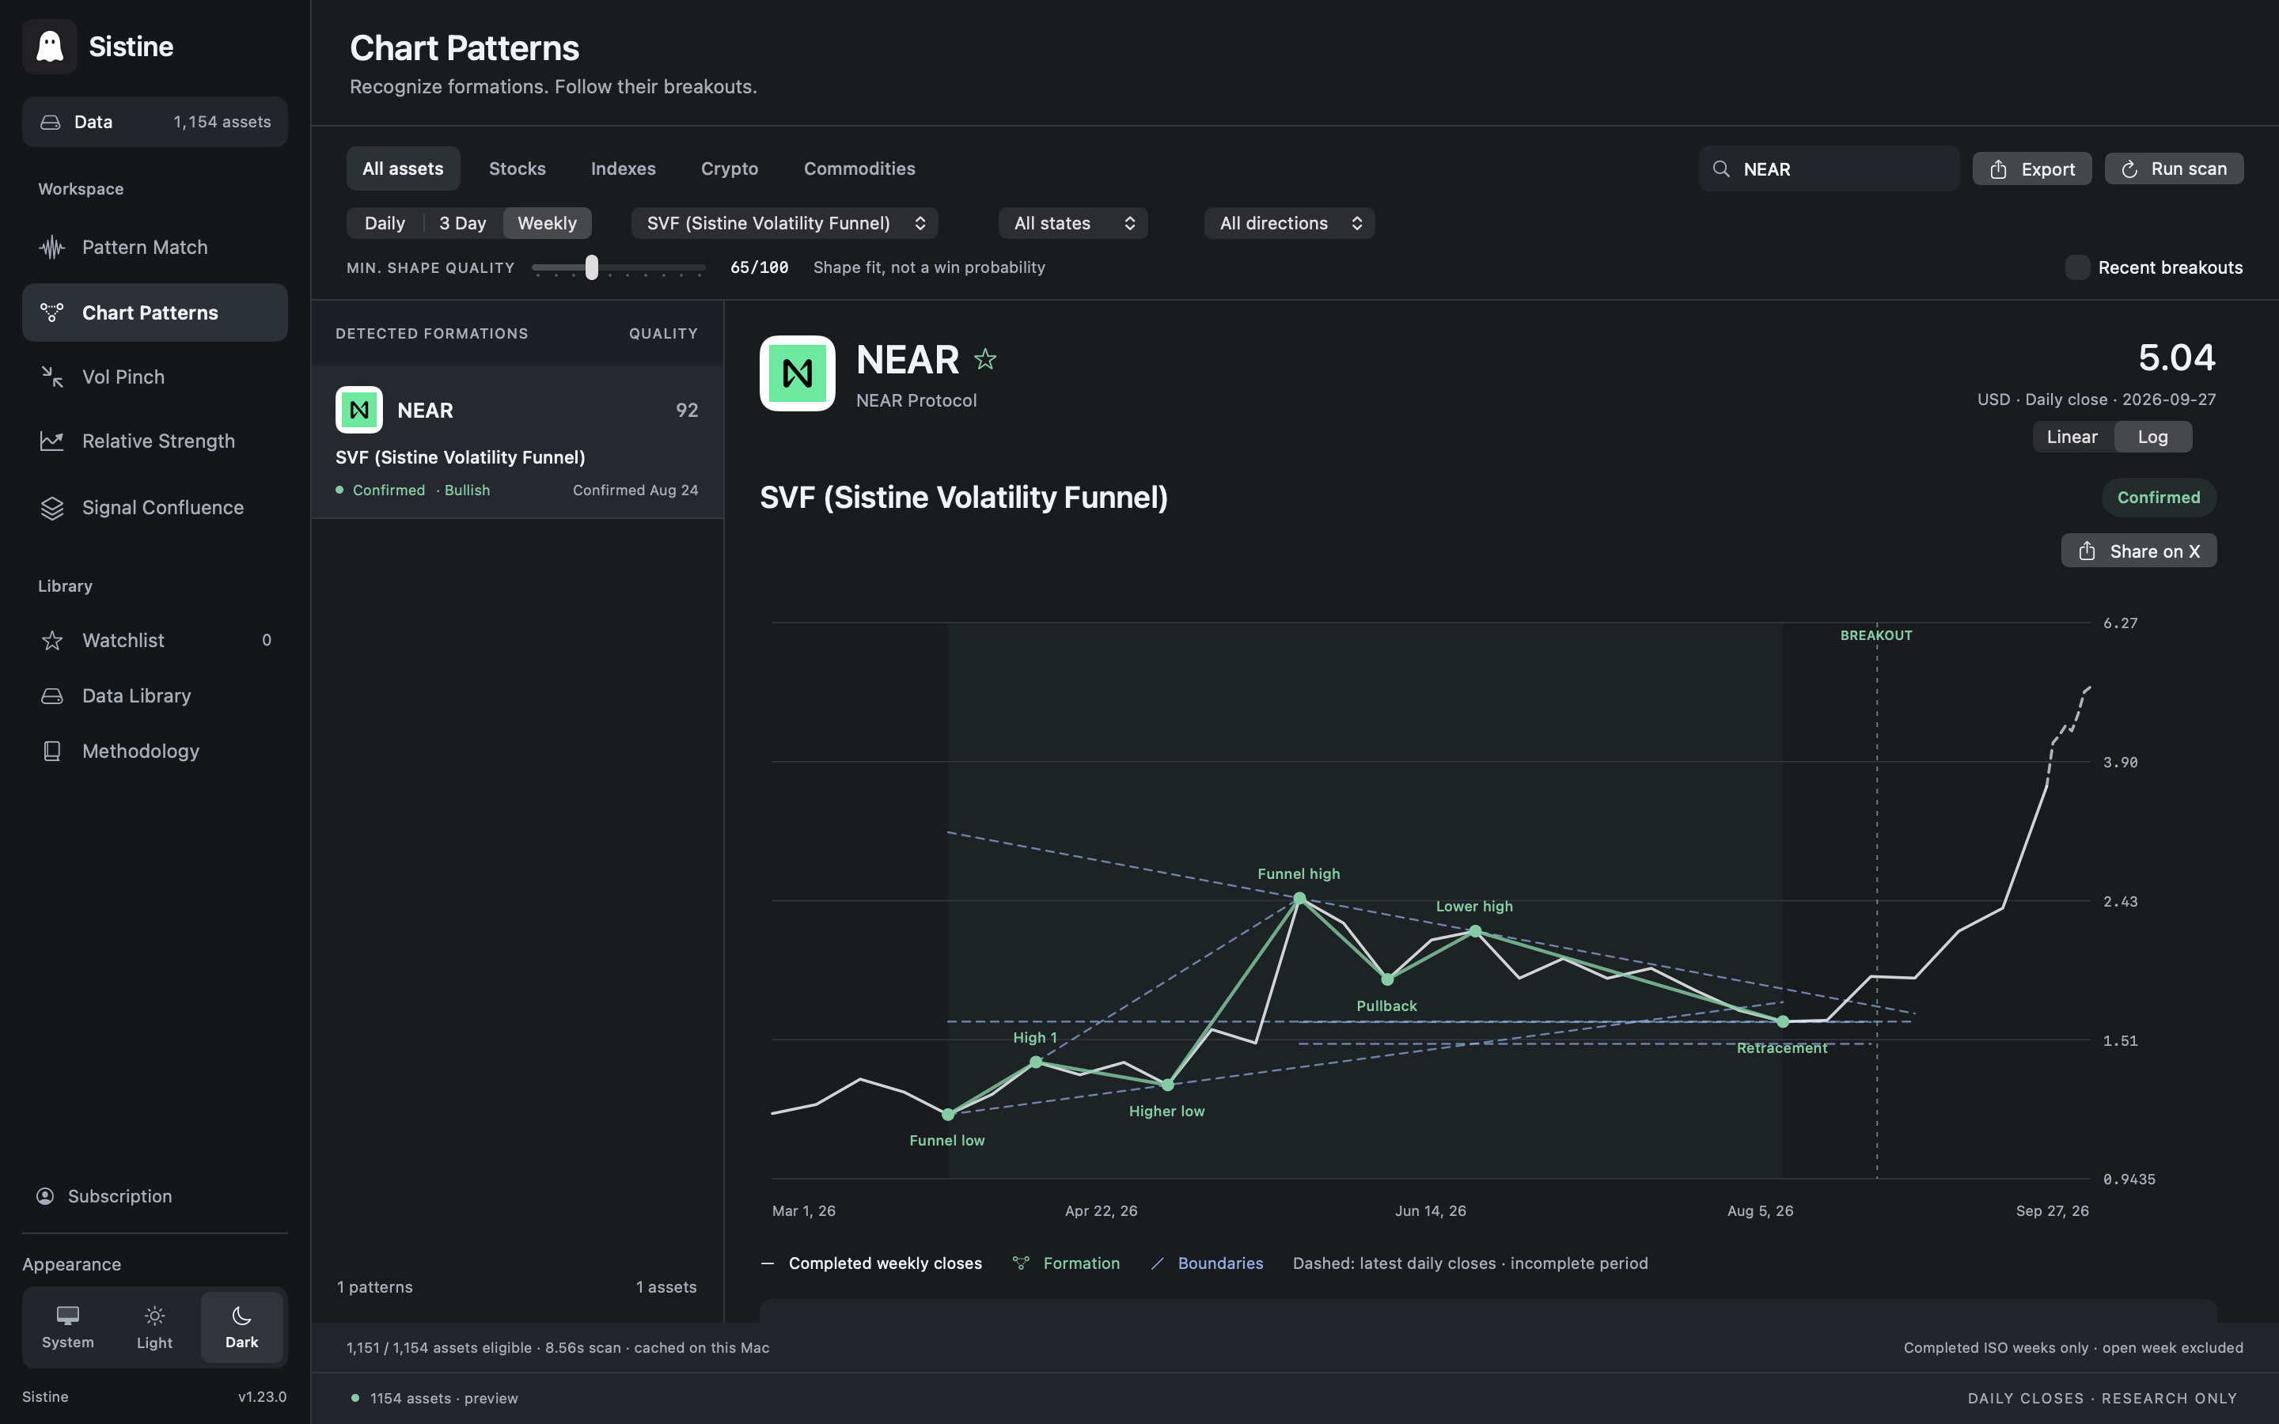Click the 5.04 price value
Viewport: 2279px width, 1424px height.
(x=2176, y=358)
